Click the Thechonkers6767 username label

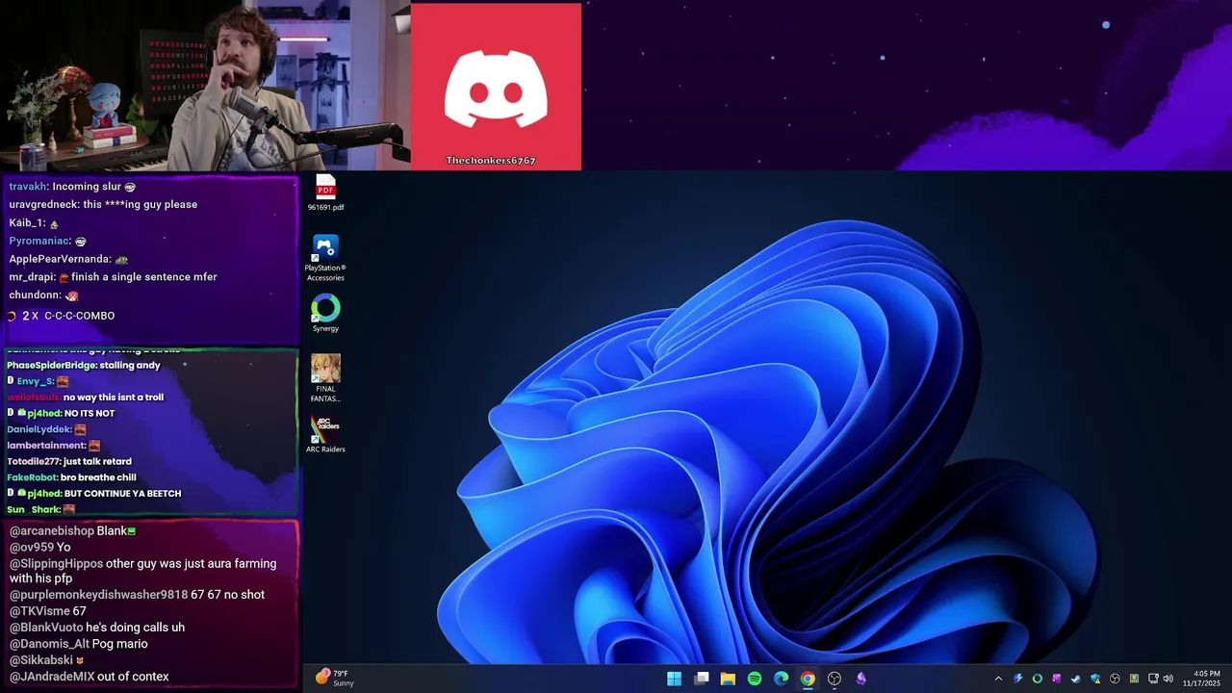pyautogui.click(x=491, y=161)
